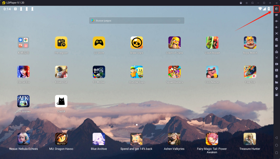The width and height of the screenshot is (280, 159).
Task: Start FC Mobile
Action: pyautogui.click(x=99, y=72)
